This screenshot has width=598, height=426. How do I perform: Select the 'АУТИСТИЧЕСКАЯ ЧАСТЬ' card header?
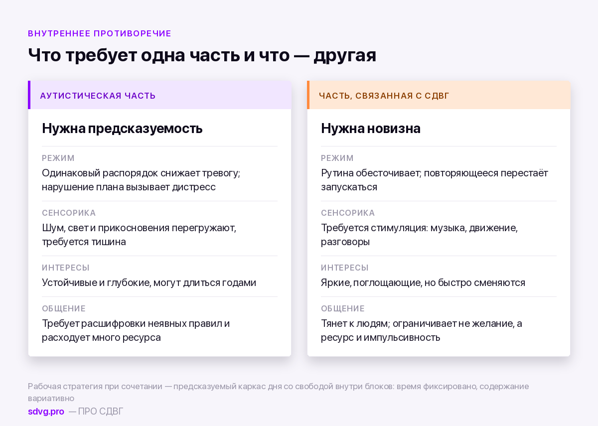click(159, 95)
